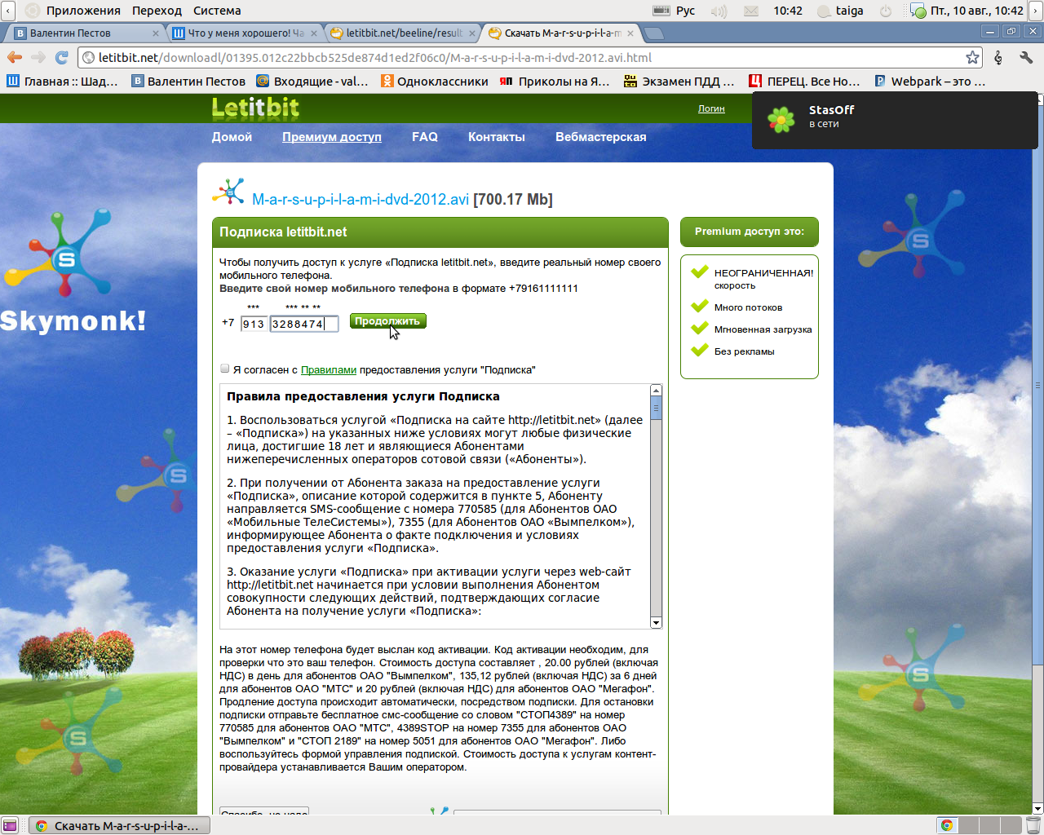Click the green 'Продолжить' button
The width and height of the screenshot is (1044, 835).
tap(388, 321)
